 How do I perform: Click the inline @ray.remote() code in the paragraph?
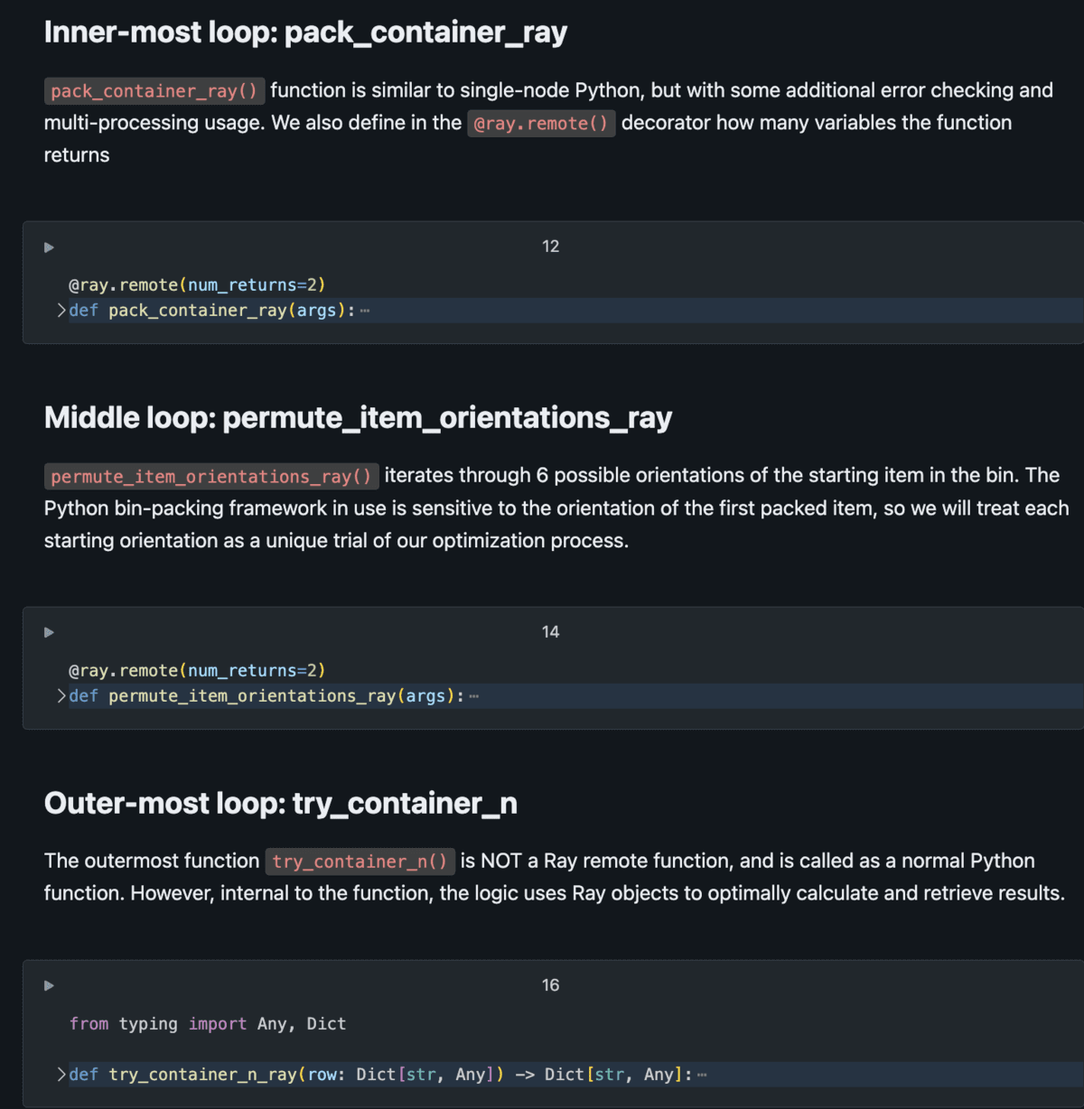(x=541, y=124)
